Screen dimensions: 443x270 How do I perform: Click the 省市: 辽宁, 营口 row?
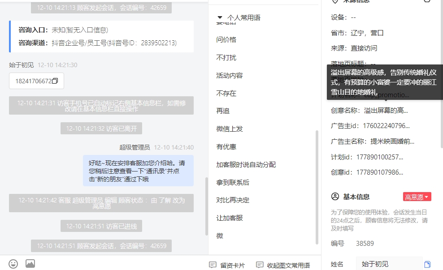pyautogui.click(x=357, y=33)
